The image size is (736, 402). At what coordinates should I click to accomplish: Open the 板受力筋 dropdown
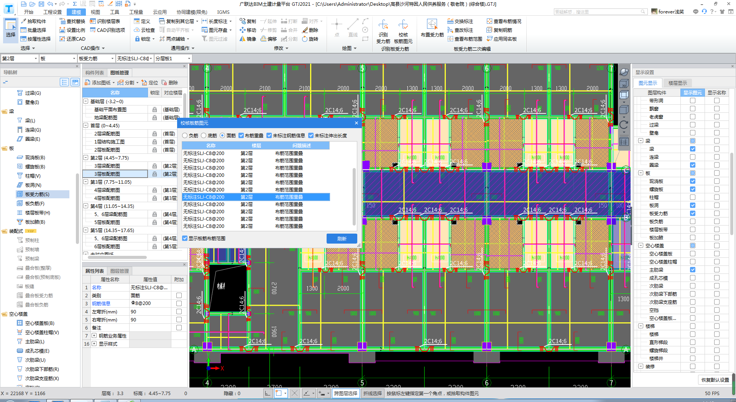click(96, 58)
